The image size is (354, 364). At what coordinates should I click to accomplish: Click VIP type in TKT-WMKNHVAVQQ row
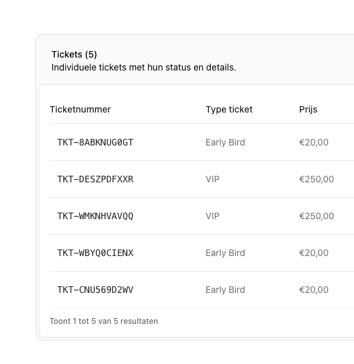click(213, 216)
